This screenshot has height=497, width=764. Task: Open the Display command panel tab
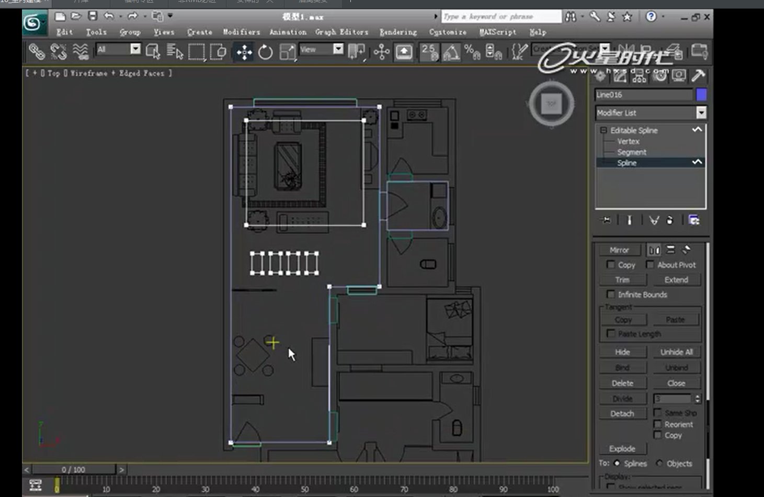click(679, 76)
